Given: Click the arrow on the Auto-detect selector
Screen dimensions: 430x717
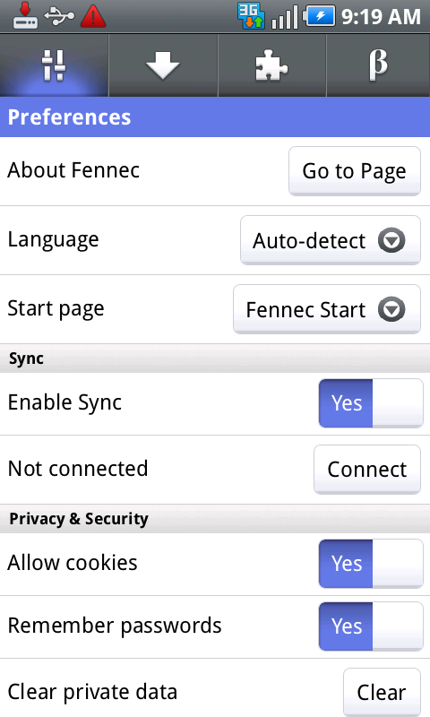Looking at the screenshot, I should point(391,240).
